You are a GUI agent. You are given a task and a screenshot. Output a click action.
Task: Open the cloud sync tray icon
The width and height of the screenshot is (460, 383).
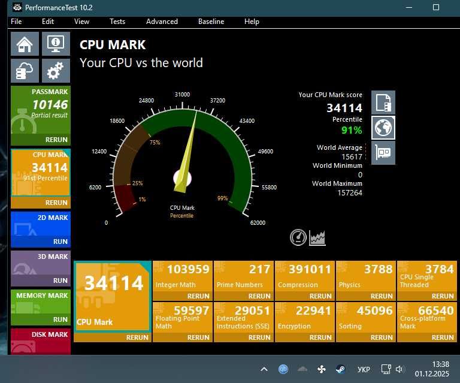tap(302, 369)
